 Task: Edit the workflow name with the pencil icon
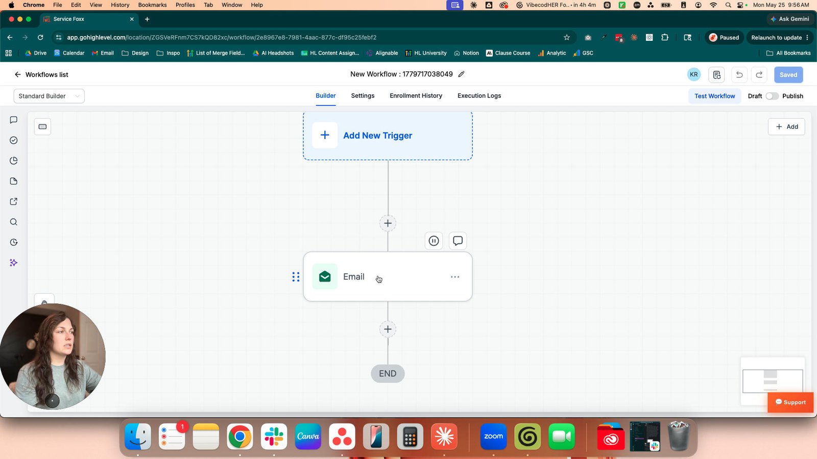462,74
